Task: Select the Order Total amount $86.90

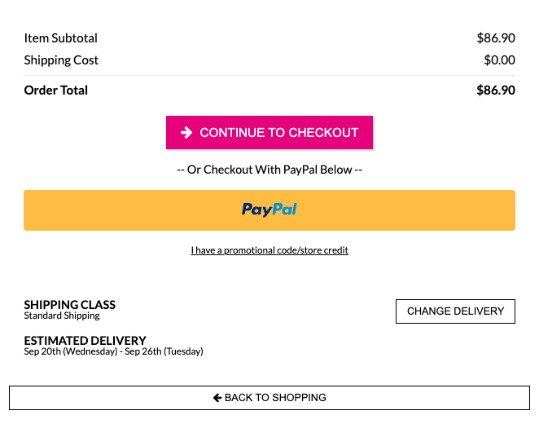Action: [x=496, y=90]
